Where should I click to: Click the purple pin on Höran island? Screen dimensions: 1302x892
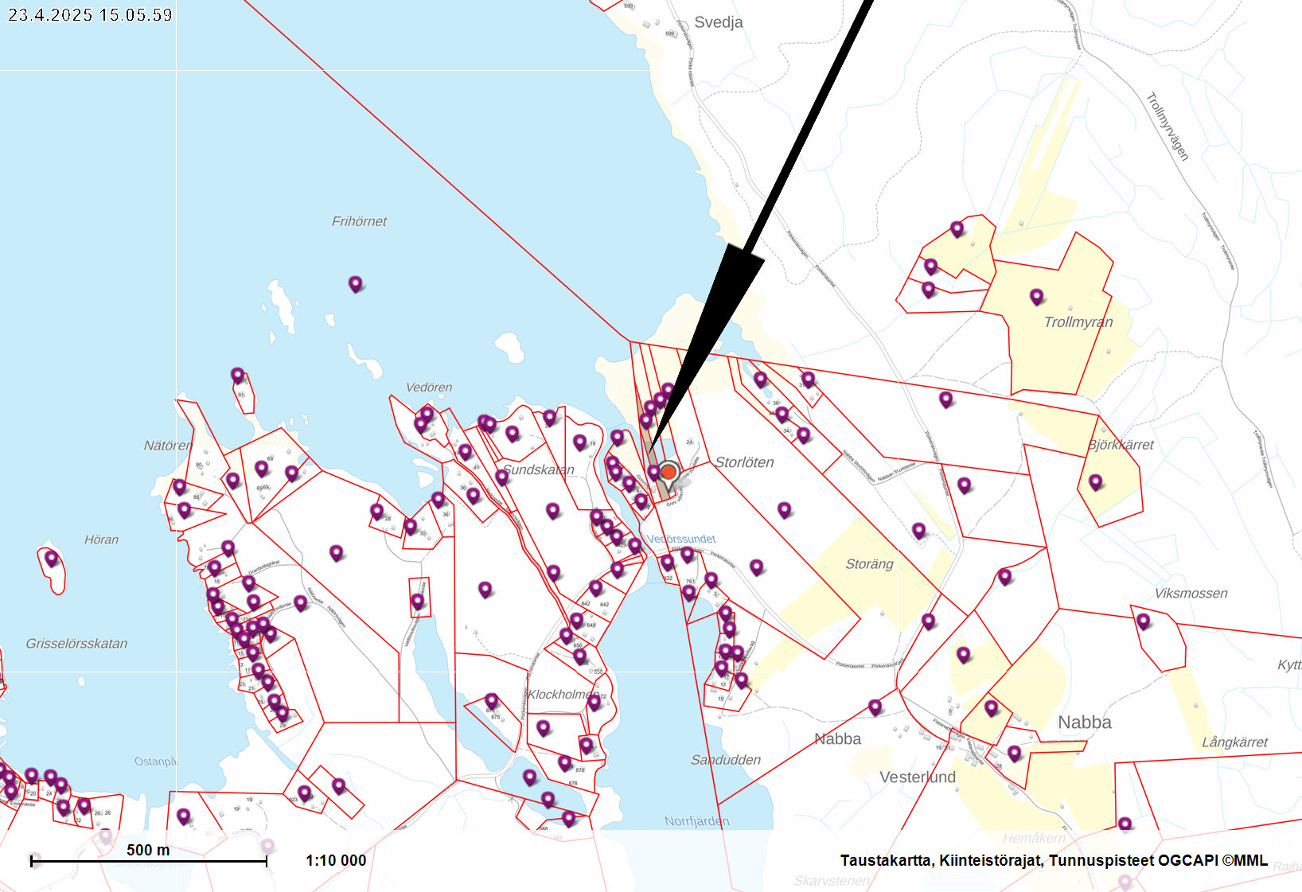tap(52, 558)
